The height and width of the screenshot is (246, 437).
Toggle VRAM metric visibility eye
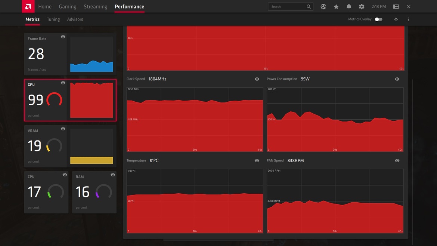click(63, 129)
